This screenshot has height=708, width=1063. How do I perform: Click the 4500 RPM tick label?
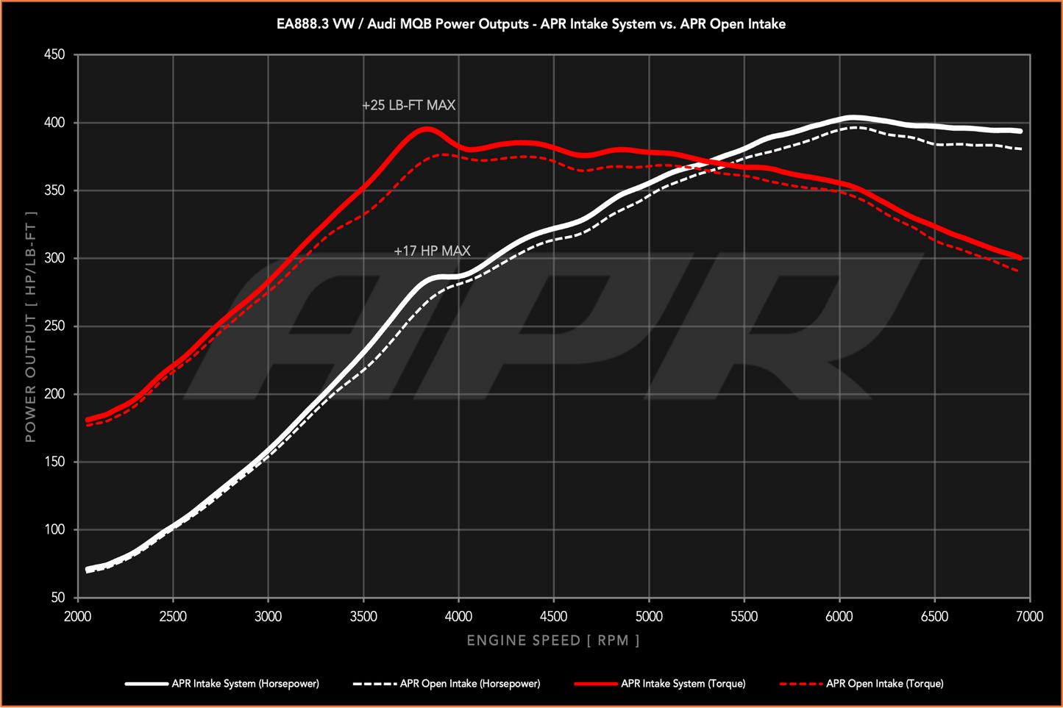pos(554,617)
